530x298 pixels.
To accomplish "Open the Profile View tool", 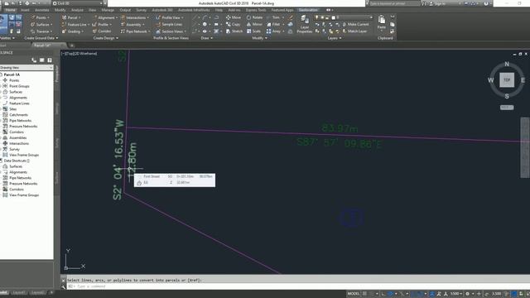I will click(169, 17).
